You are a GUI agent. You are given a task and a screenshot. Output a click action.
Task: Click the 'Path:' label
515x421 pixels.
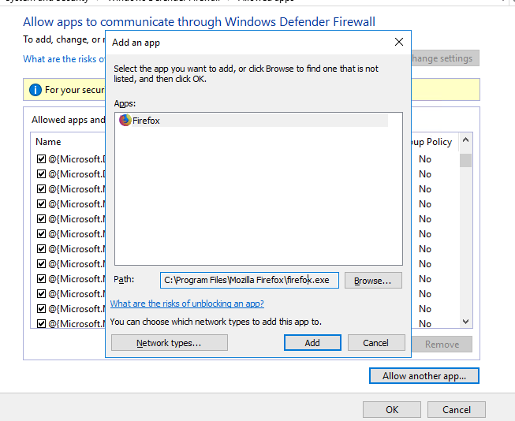124,279
